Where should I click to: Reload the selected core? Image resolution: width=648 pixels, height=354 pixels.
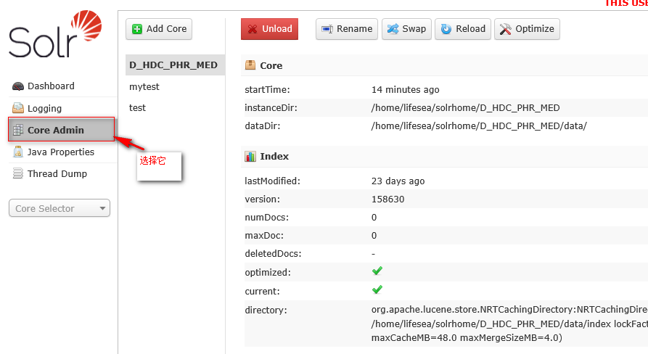point(463,29)
